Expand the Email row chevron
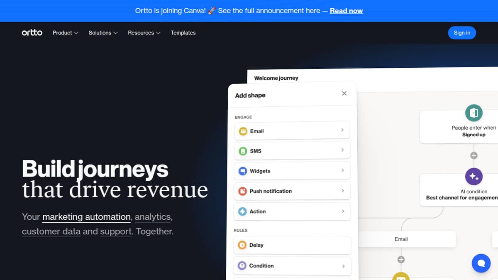The width and height of the screenshot is (498, 280). (342, 130)
